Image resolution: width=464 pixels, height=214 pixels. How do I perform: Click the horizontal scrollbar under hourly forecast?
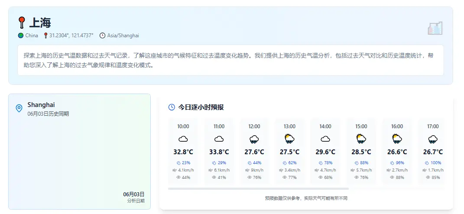click(258, 188)
